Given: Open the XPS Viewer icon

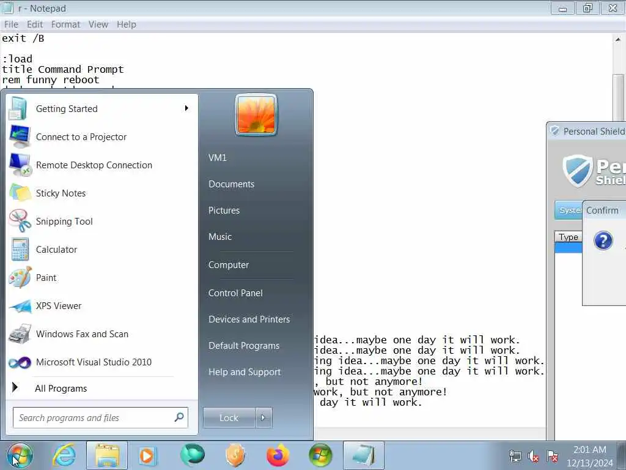Looking at the screenshot, I should click(x=20, y=306).
